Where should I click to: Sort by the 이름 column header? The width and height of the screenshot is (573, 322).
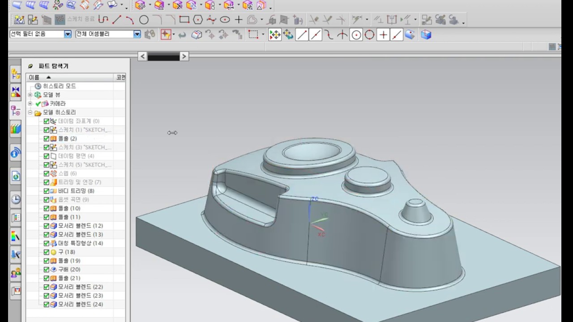click(70, 77)
